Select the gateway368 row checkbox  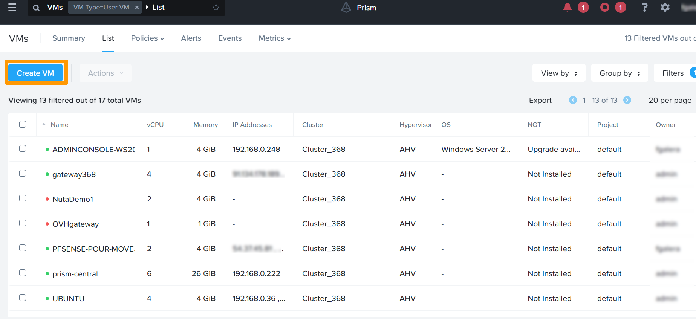coord(23,173)
